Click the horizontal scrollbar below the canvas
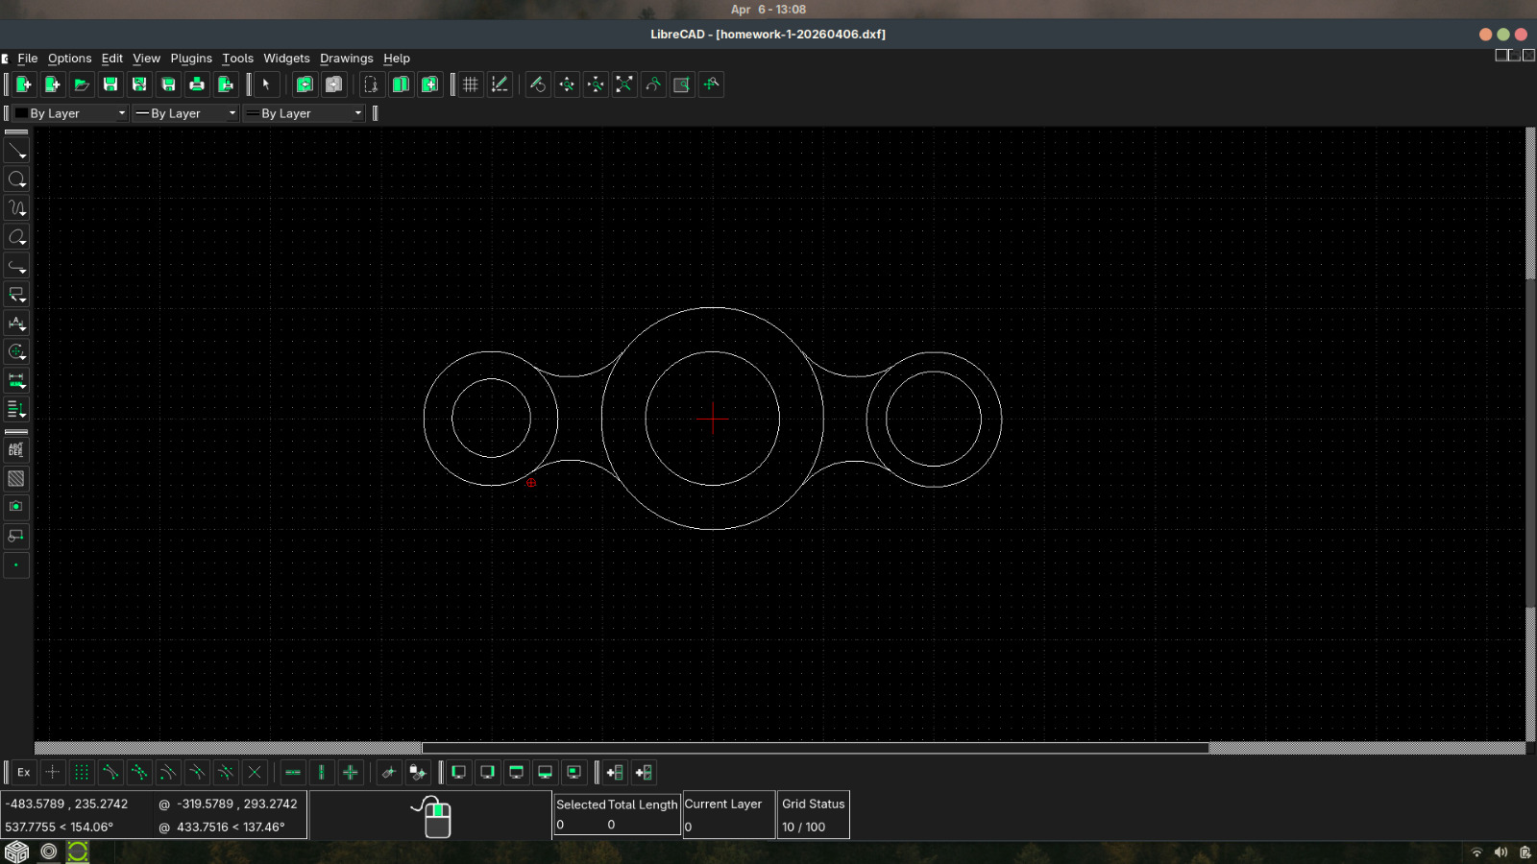Screen dimensions: 1537x864 tap(815, 748)
